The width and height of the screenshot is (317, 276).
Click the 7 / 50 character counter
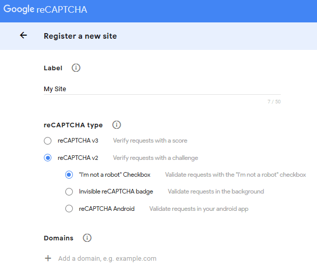[x=274, y=102]
